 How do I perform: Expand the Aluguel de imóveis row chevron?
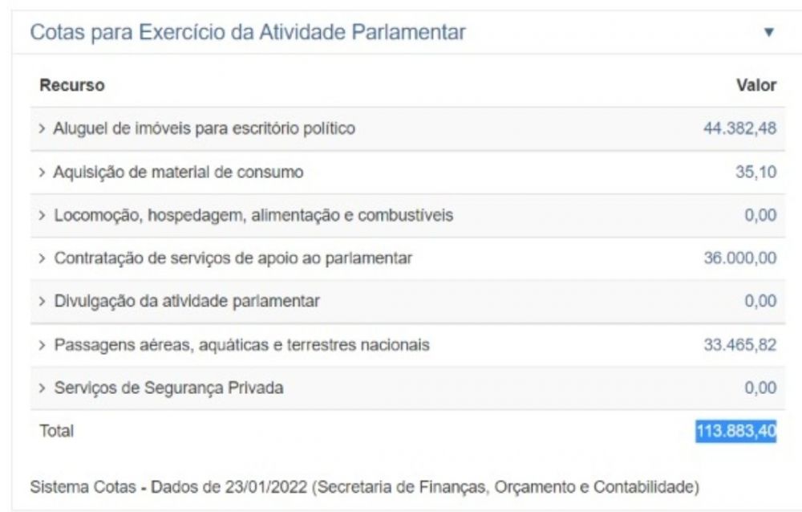tap(43, 128)
